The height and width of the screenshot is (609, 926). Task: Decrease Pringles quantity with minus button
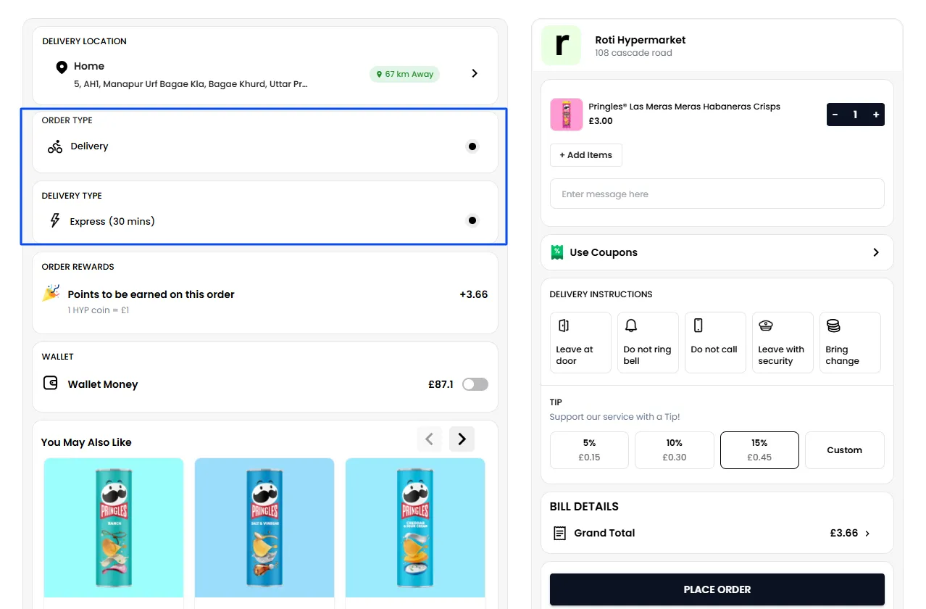click(x=835, y=115)
